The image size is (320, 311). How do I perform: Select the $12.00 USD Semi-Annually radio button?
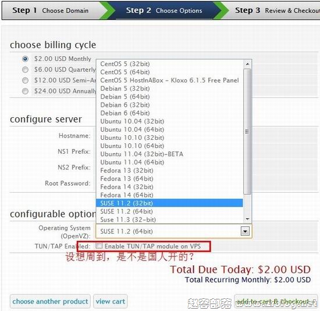tap(25, 81)
